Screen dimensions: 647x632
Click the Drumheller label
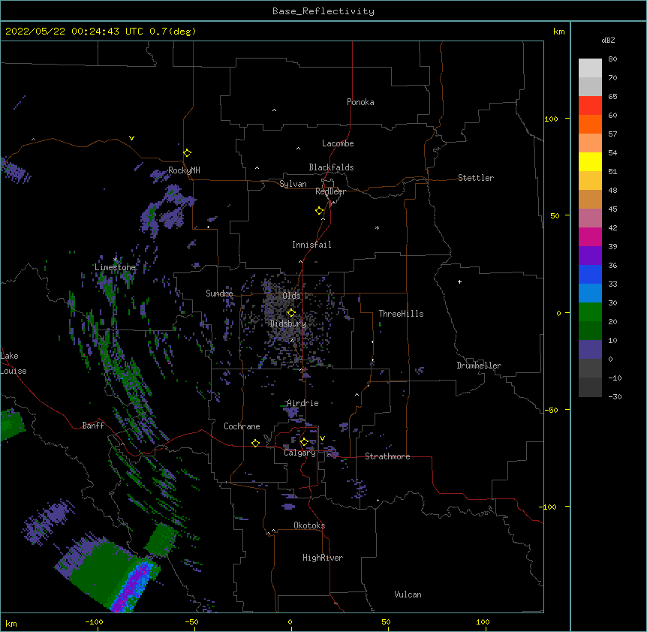point(479,366)
